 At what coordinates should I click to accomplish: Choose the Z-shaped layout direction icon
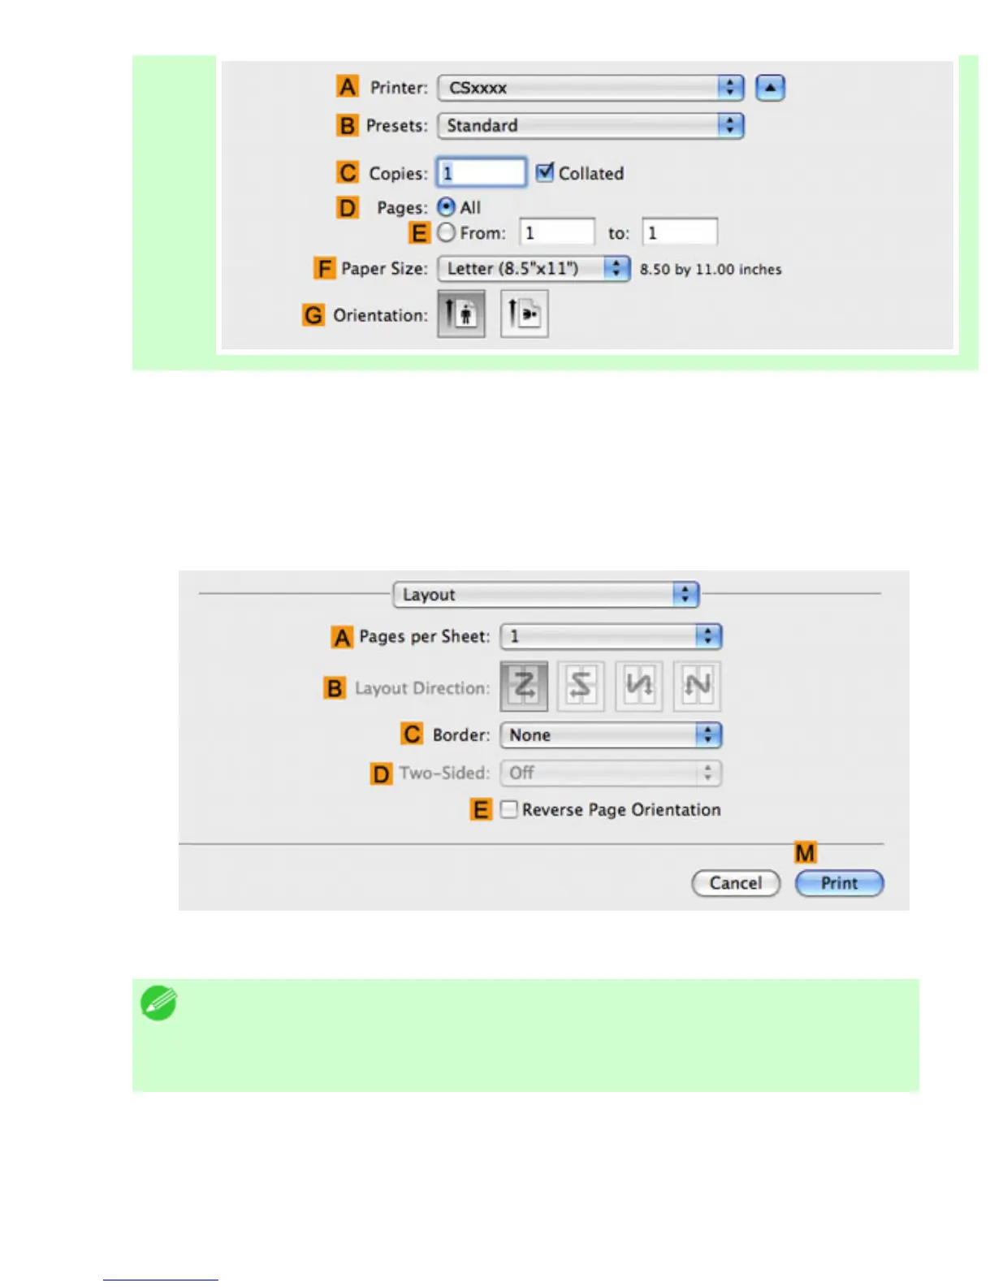(524, 686)
